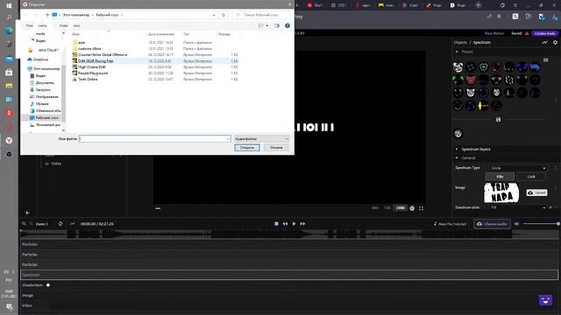Select the yellow waveform preset thumbnail
Image resolution: width=561 pixels, height=315 pixels.
(484, 105)
